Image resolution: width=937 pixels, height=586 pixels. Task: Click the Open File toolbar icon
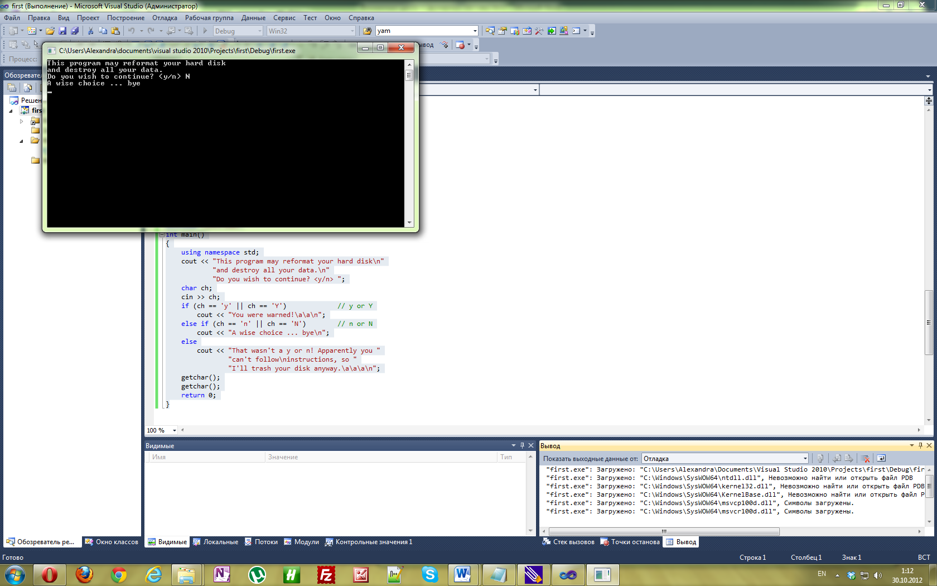50,31
